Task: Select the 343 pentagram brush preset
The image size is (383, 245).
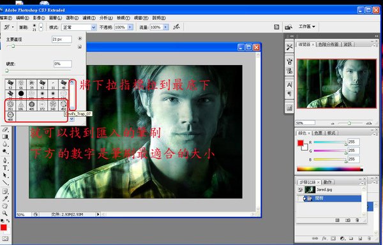Action: 53,105
